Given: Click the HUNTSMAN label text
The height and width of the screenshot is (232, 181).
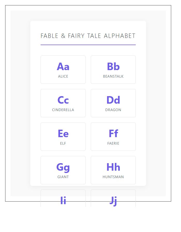Looking at the screenshot, I should pyautogui.click(x=113, y=177).
